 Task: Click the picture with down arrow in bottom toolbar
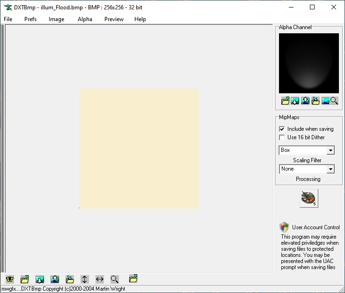coord(40,279)
